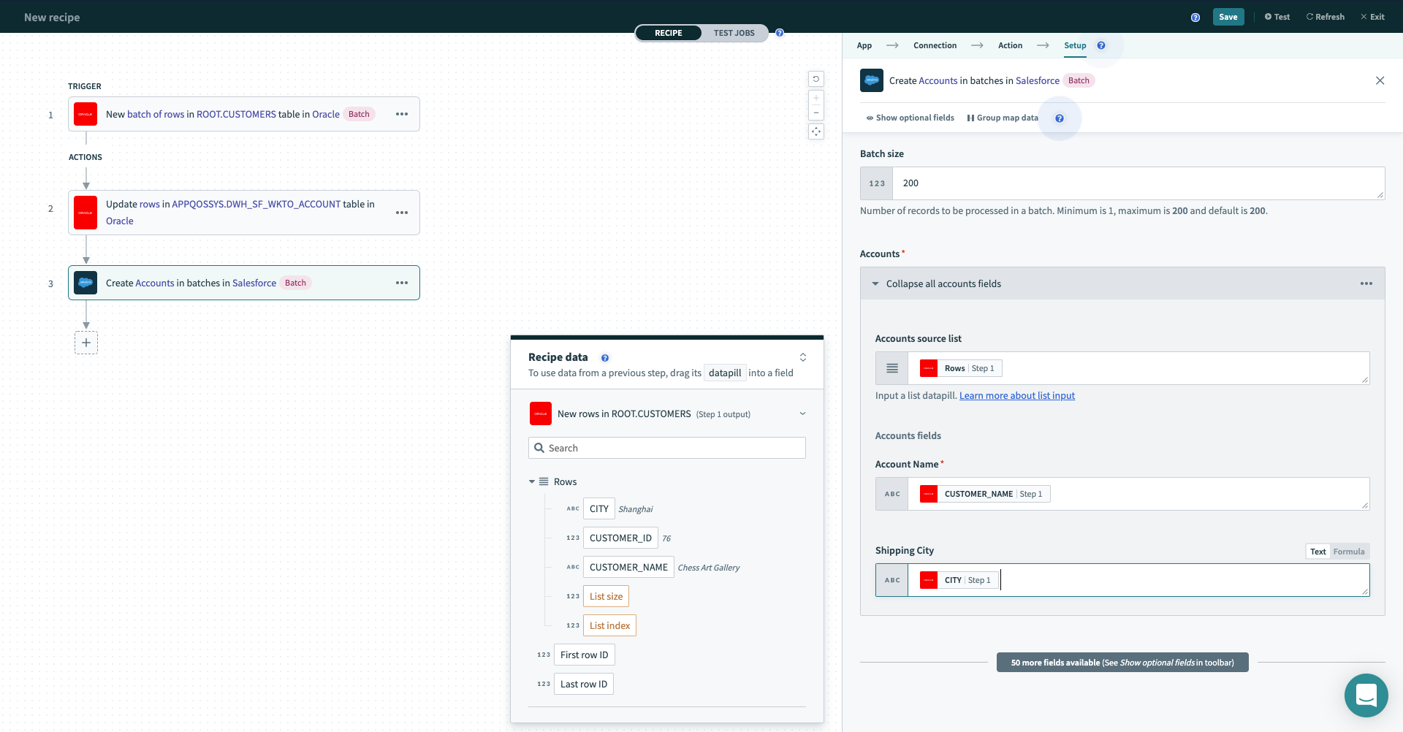Open Learn more about list input link
The image size is (1403, 732).
point(1016,396)
